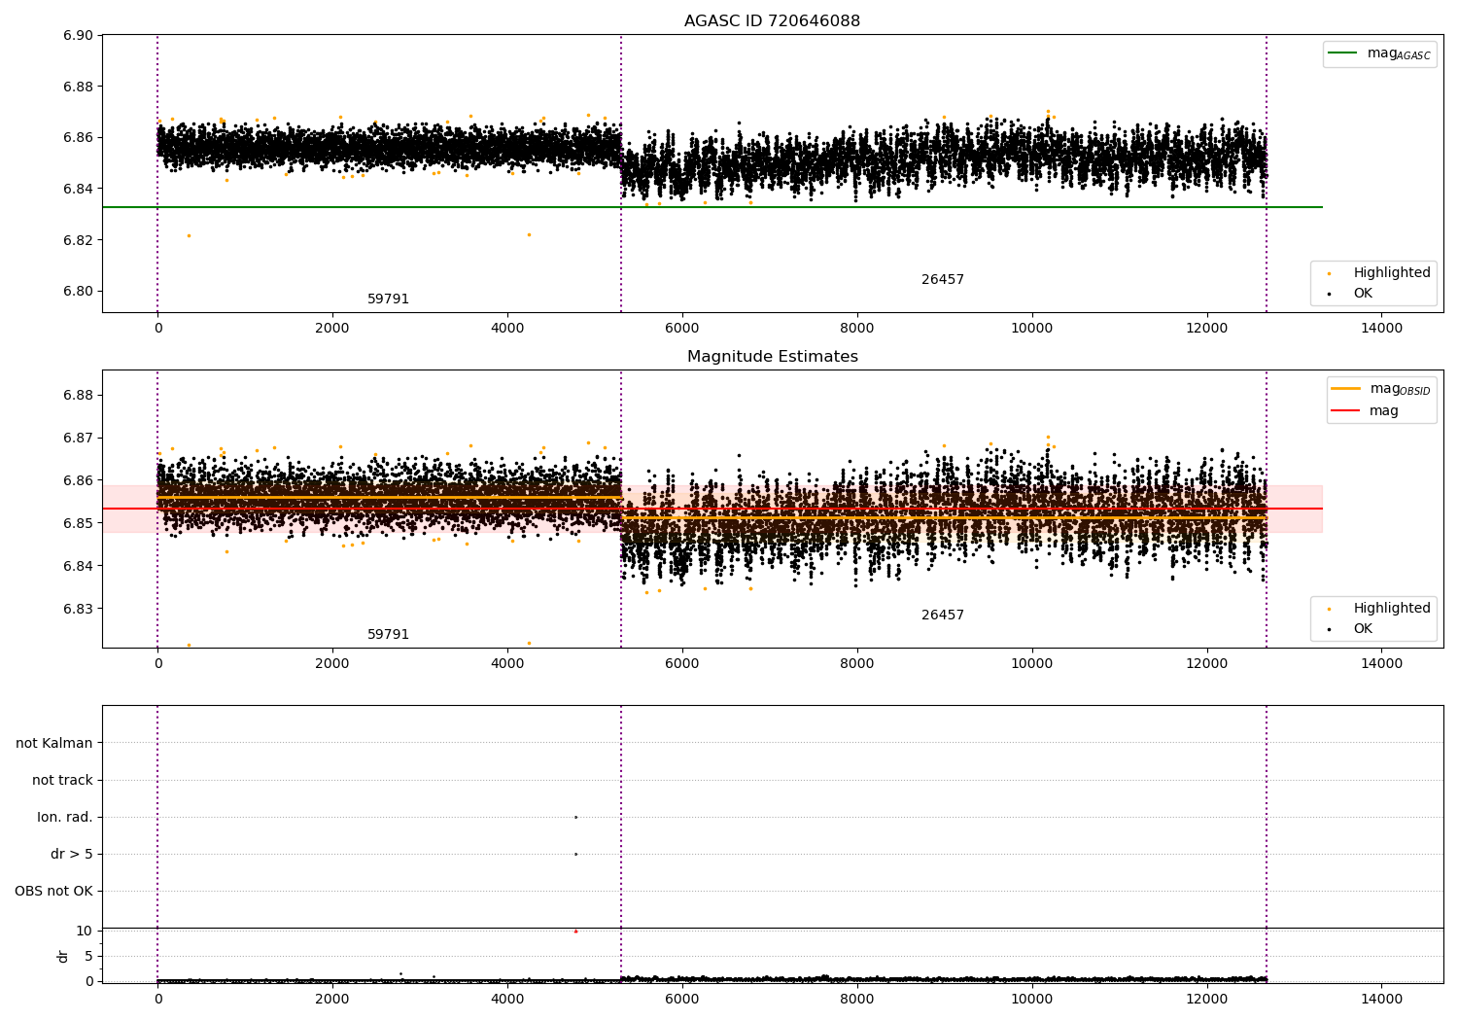Click the 12000 x-tick under Magnitude Estimates plot
Image resolution: width=1458 pixels, height=1021 pixels.
1207,664
